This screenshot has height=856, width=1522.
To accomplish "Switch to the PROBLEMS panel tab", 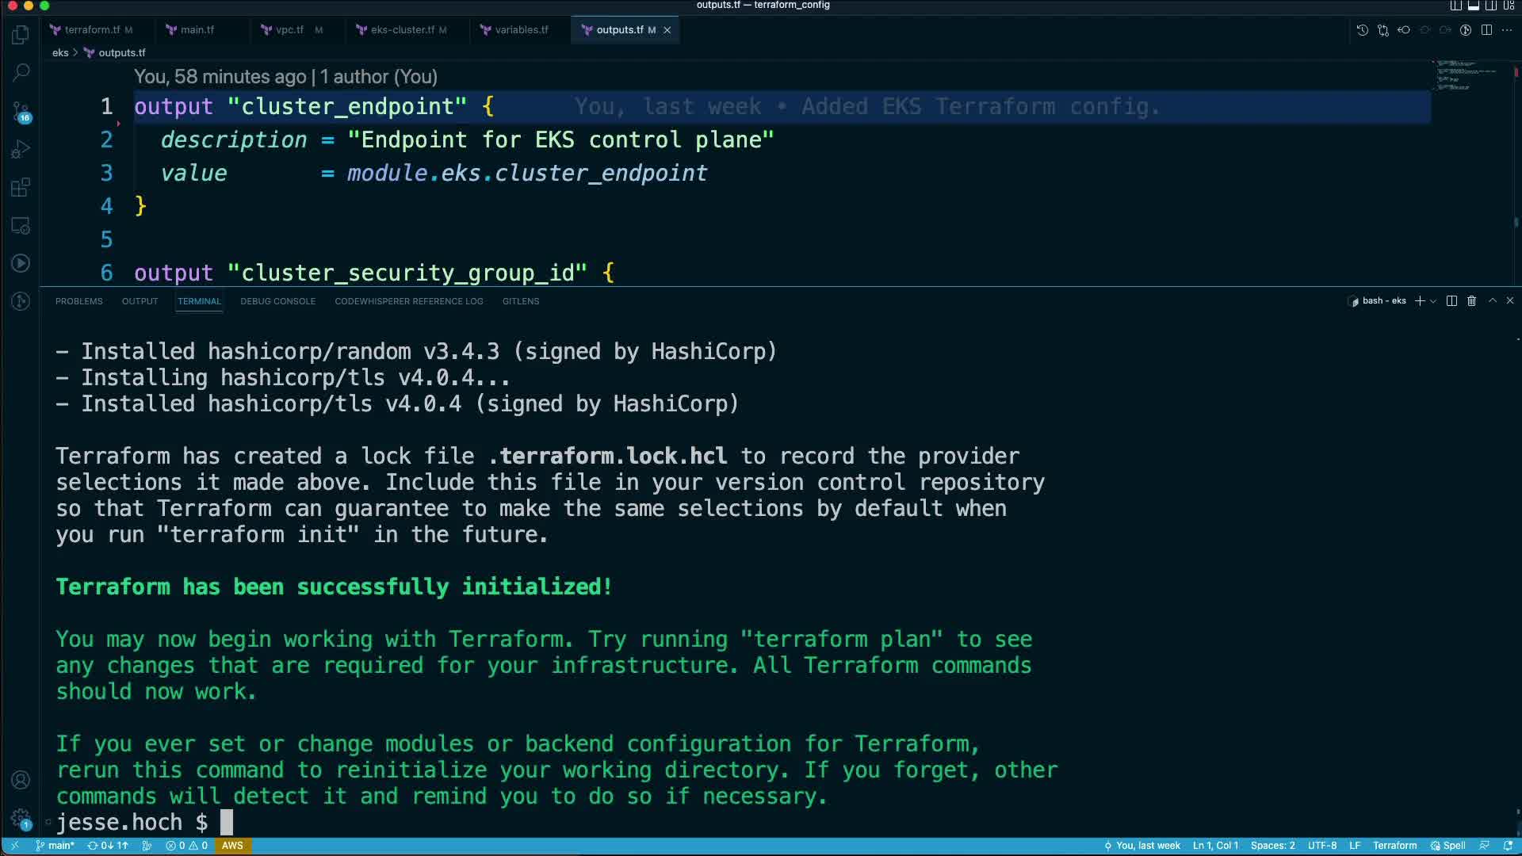I will pos(78,301).
